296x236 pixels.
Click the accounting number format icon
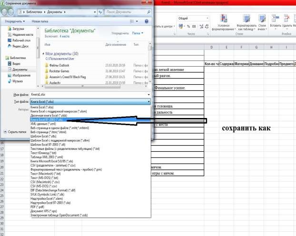[x=181, y=27]
